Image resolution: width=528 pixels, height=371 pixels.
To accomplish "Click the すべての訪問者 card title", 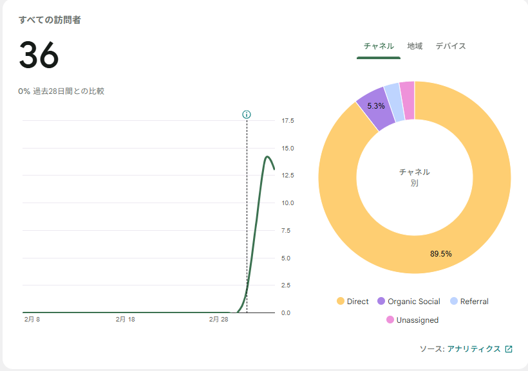I will coord(50,20).
